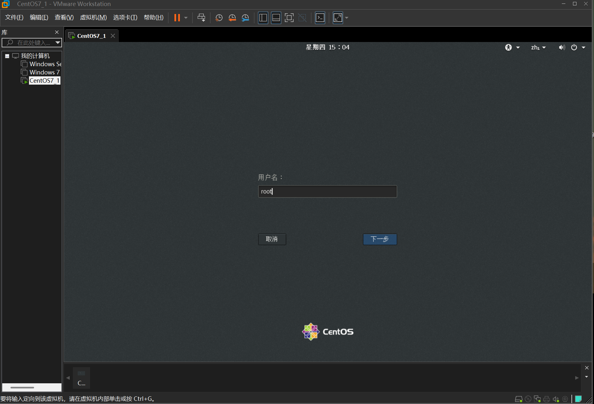Open the power menu in CentOS top bar
Viewport: 594px width, 404px height.
point(578,47)
